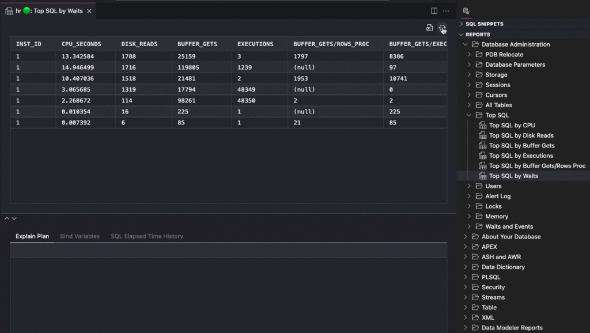590x333 pixels.
Task: Click the panel collapse up chevron
Action: (x=7, y=219)
